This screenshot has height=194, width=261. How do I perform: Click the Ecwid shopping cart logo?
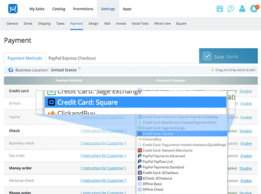click(13, 9)
